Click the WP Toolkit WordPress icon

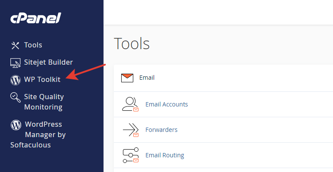[x=16, y=80]
